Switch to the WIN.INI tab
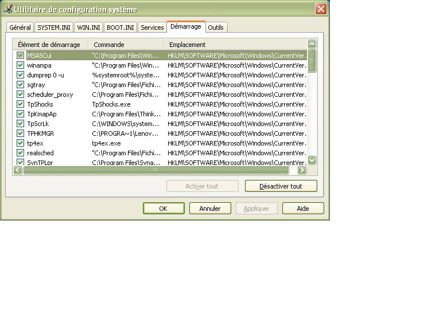The width and height of the screenshot is (447, 326). pos(88,28)
